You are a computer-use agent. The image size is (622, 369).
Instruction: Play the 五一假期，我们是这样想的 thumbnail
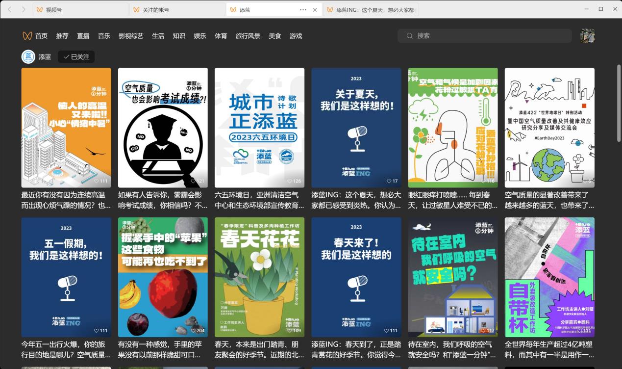pos(66,277)
